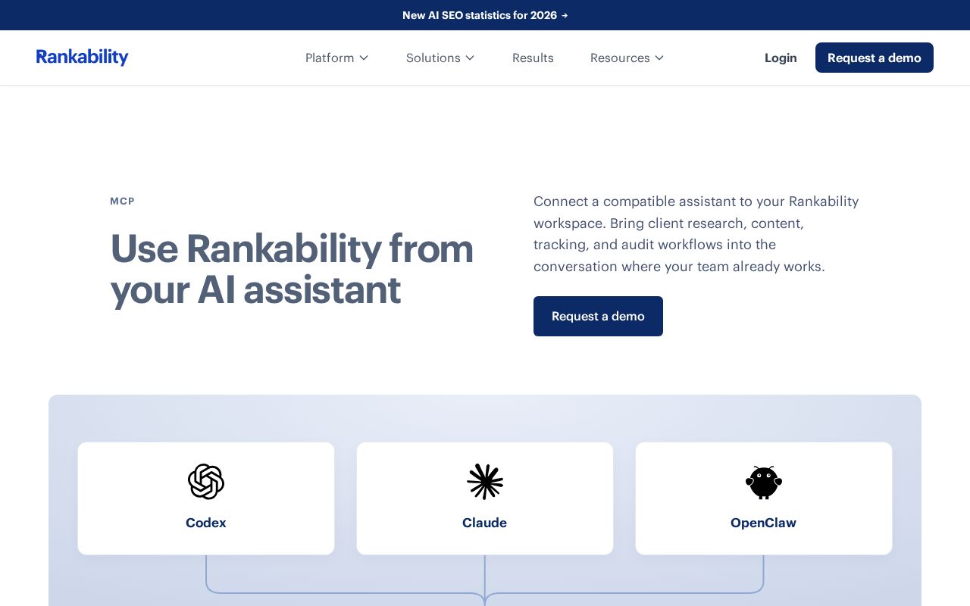Open the Resources navigation label
This screenshot has width=970, height=606.
(620, 58)
